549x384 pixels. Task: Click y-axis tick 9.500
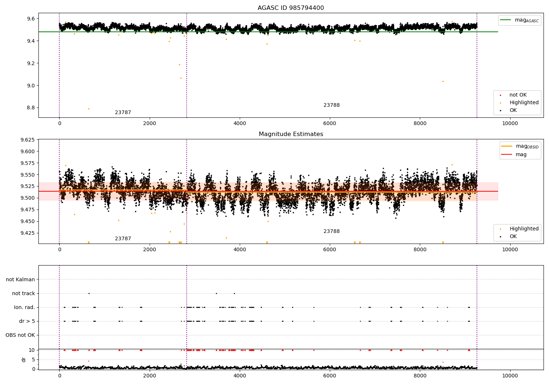click(x=27, y=198)
